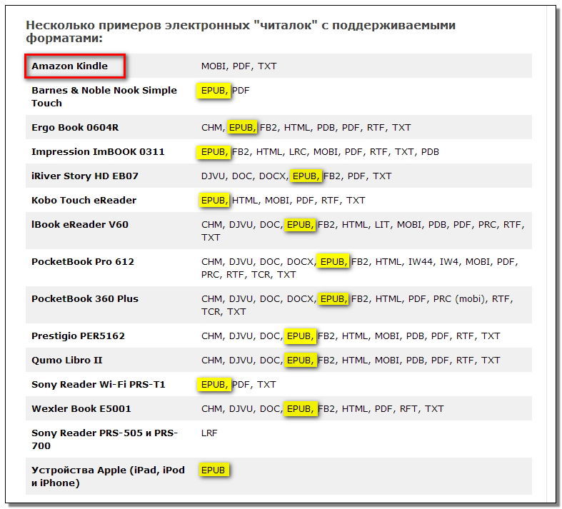Image resolution: width=562 pixels, height=509 pixels.
Task: Select the 'MOBI, PDF, TXT' formats cell
Action: tap(239, 66)
